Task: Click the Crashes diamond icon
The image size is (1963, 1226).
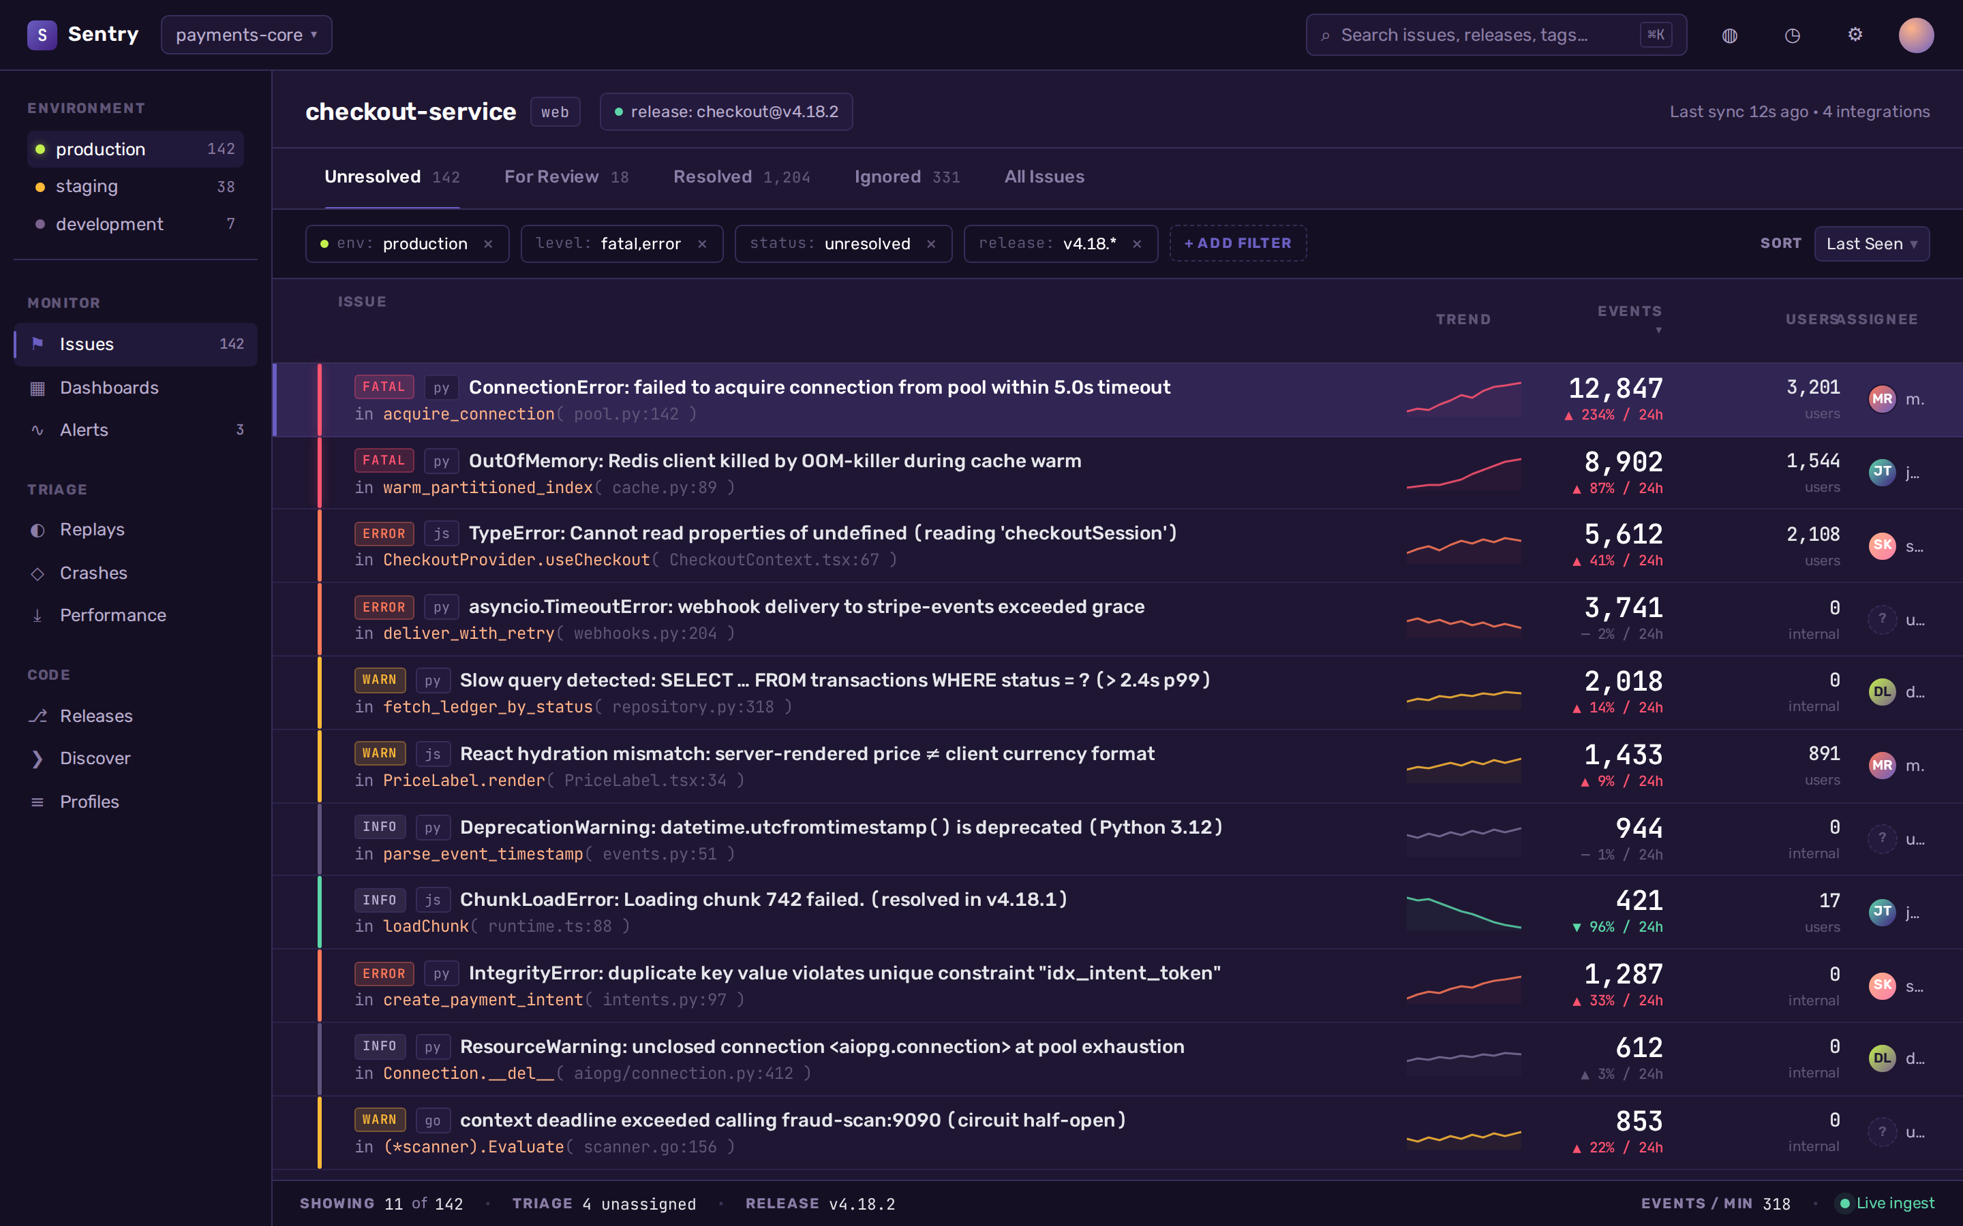Action: point(37,572)
